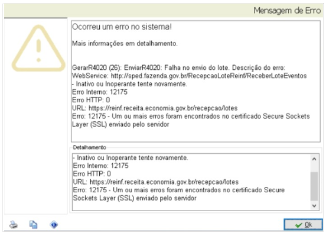Click "GerarR4020 (26): EnviarR4020" line

pyautogui.click(x=178, y=67)
